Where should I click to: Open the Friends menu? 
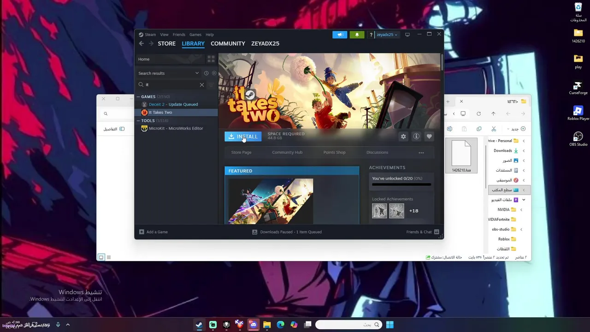(179, 35)
